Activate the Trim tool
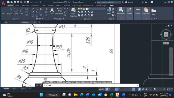This screenshot has height=98, width=174. point(41,9)
